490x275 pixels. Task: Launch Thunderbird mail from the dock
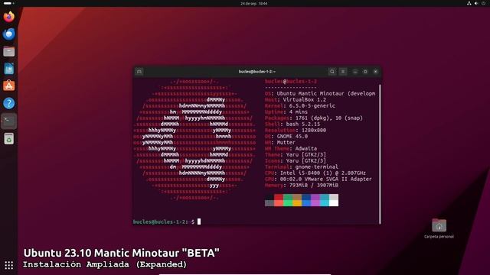8,34
